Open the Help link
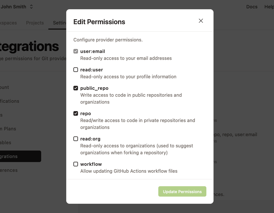Screen dimensions: 274x213 click(270, 7)
